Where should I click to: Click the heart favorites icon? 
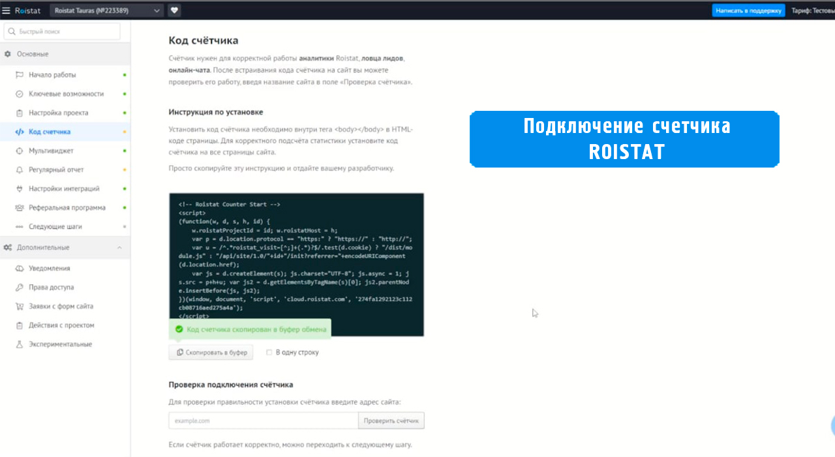coord(174,10)
